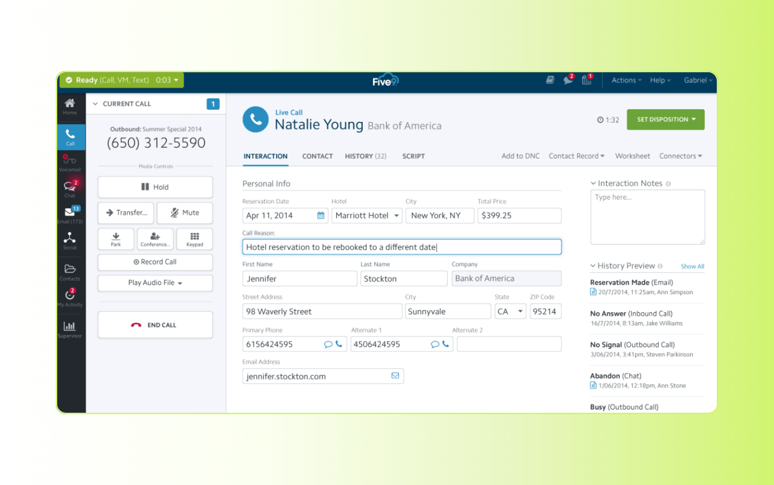Click the Park button
The image size is (774, 485).
pos(116,239)
